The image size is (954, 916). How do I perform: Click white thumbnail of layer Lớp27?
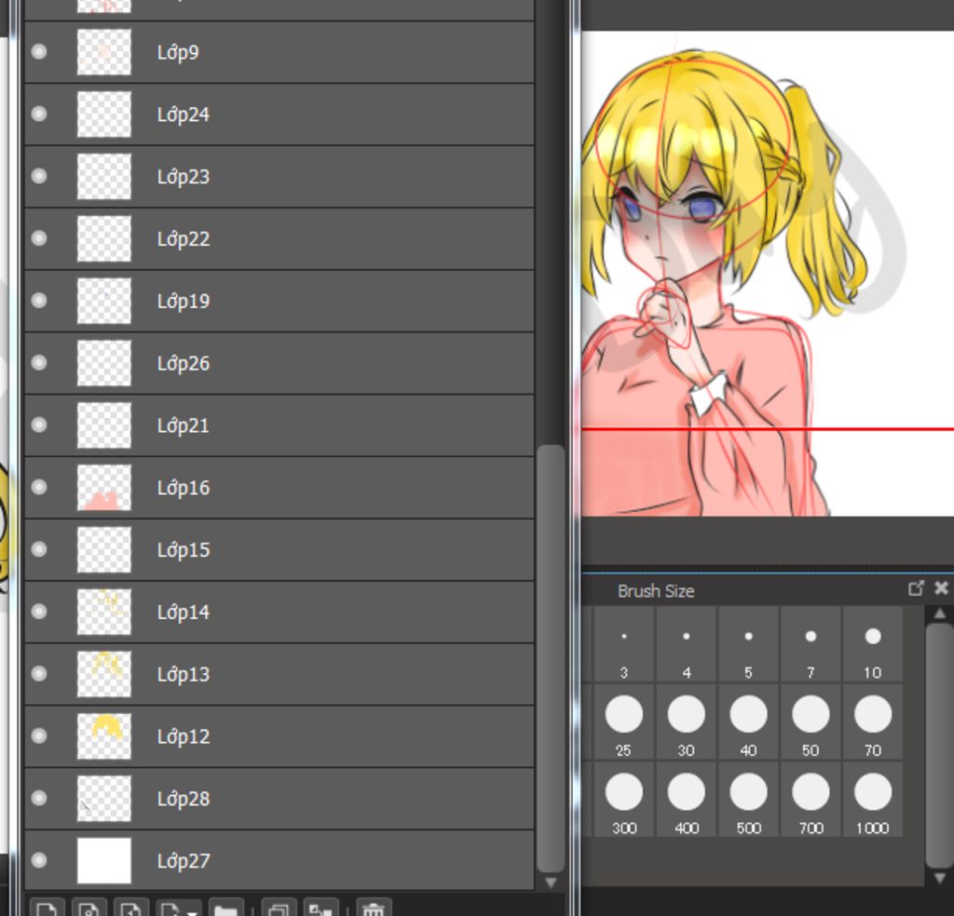(104, 861)
